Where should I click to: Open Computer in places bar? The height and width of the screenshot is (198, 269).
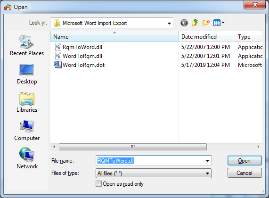tap(27, 131)
